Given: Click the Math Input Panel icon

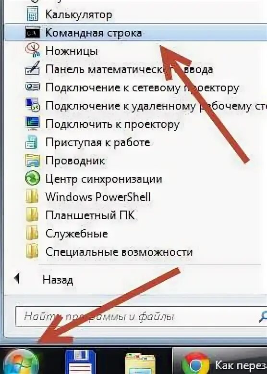Looking at the screenshot, I should click(x=33, y=69).
